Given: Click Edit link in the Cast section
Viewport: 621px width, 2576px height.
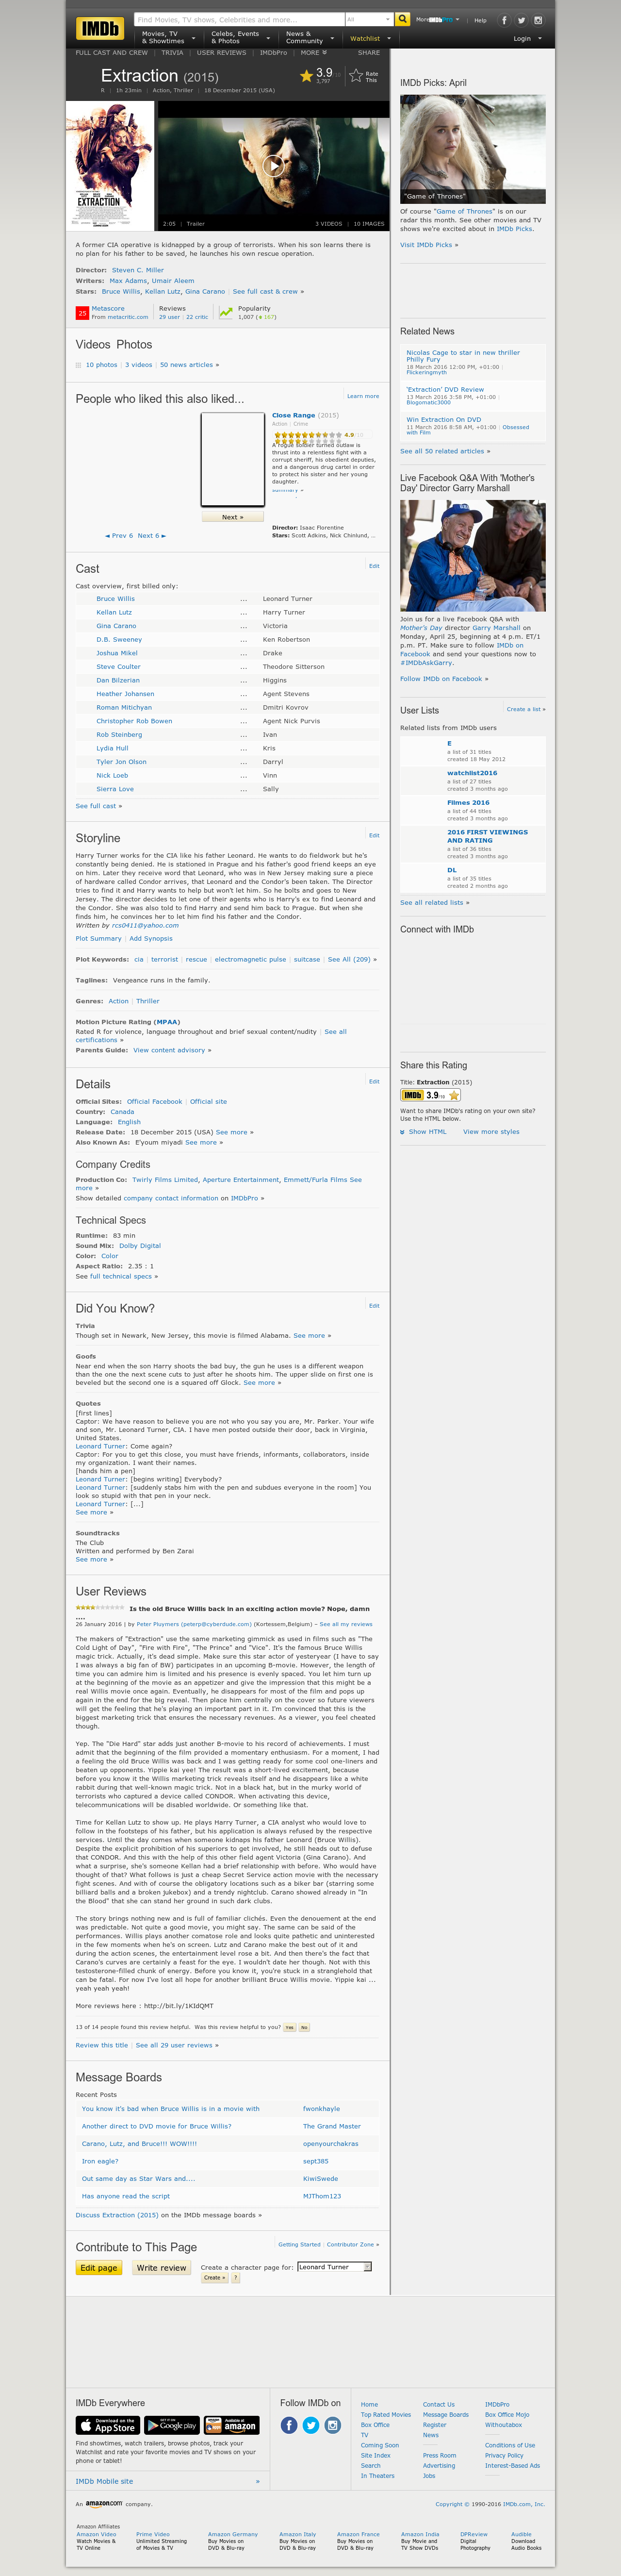Looking at the screenshot, I should click(x=374, y=566).
